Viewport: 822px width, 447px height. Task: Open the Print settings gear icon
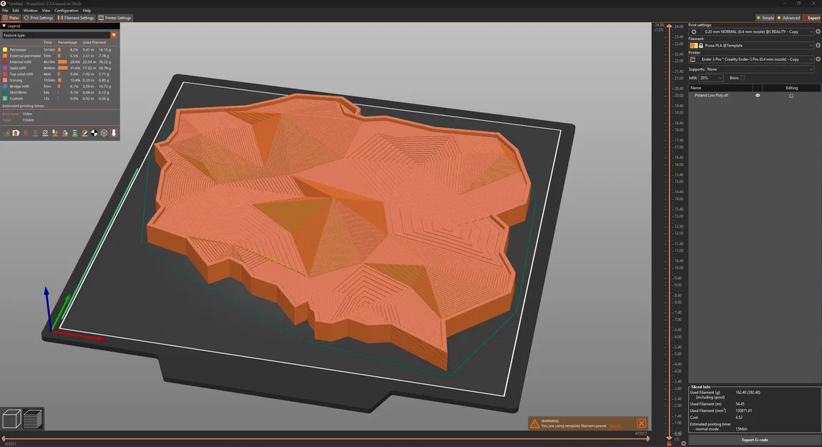pyautogui.click(x=818, y=31)
